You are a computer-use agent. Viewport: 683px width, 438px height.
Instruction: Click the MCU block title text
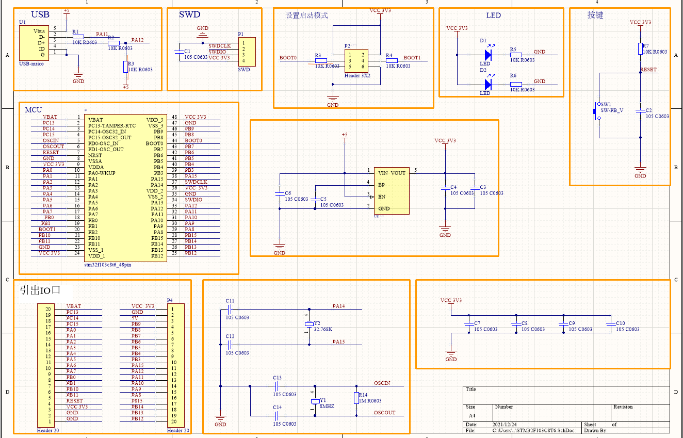coord(34,110)
